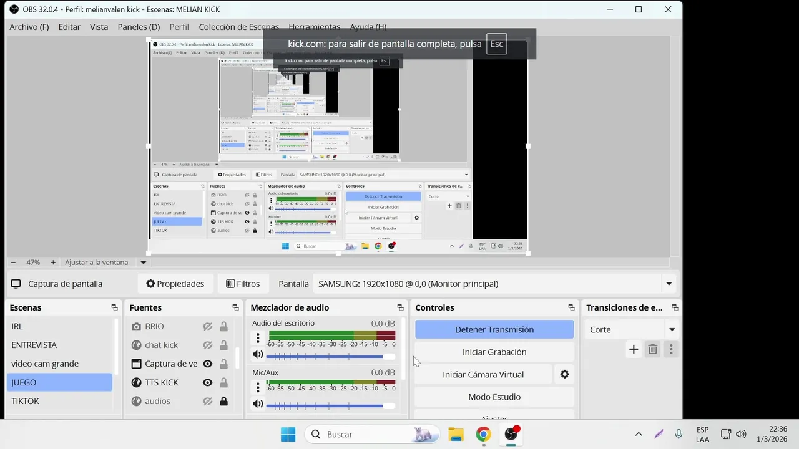Open virtual camera settings gear

tap(564, 374)
